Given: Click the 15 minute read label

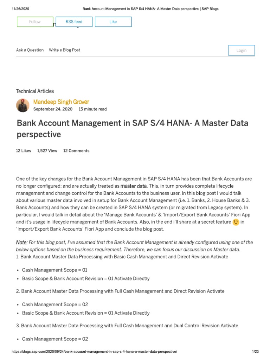Looking at the screenshot, I should tap(92, 109).
